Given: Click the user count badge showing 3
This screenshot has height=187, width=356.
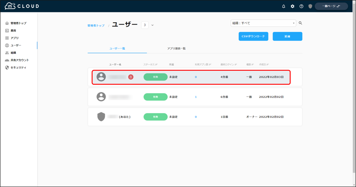Looking at the screenshot, I should click(145, 25).
